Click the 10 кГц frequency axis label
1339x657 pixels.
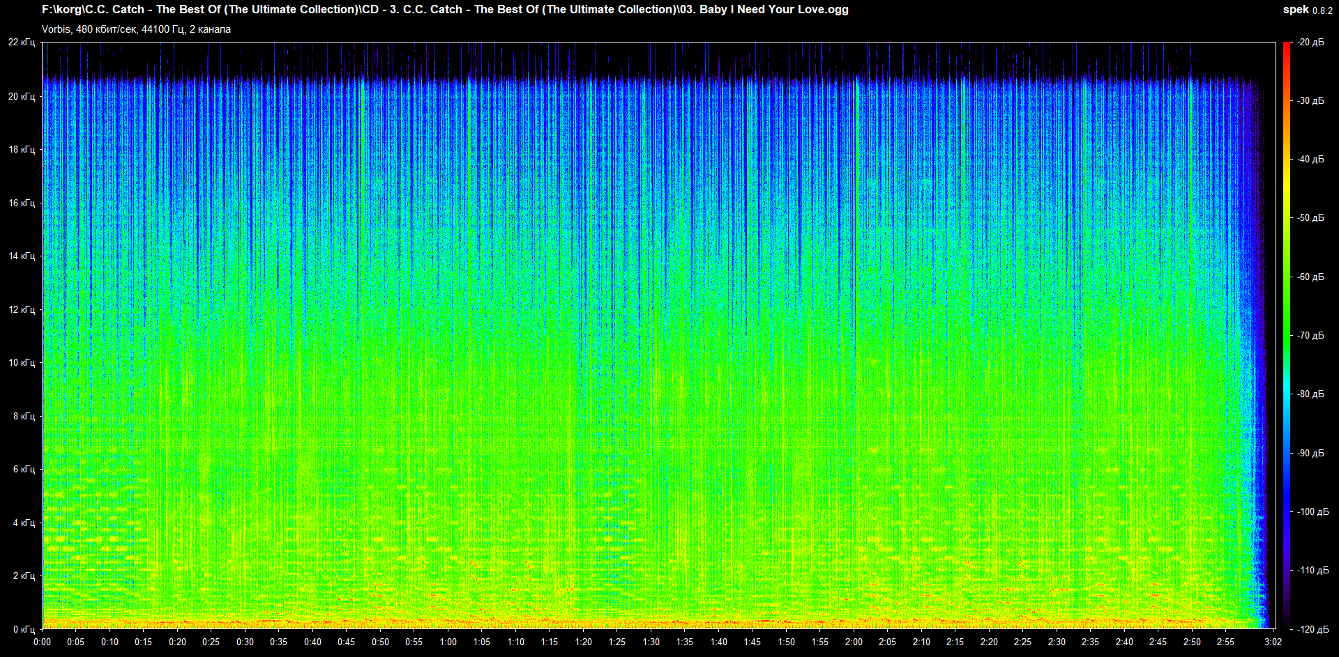point(22,362)
